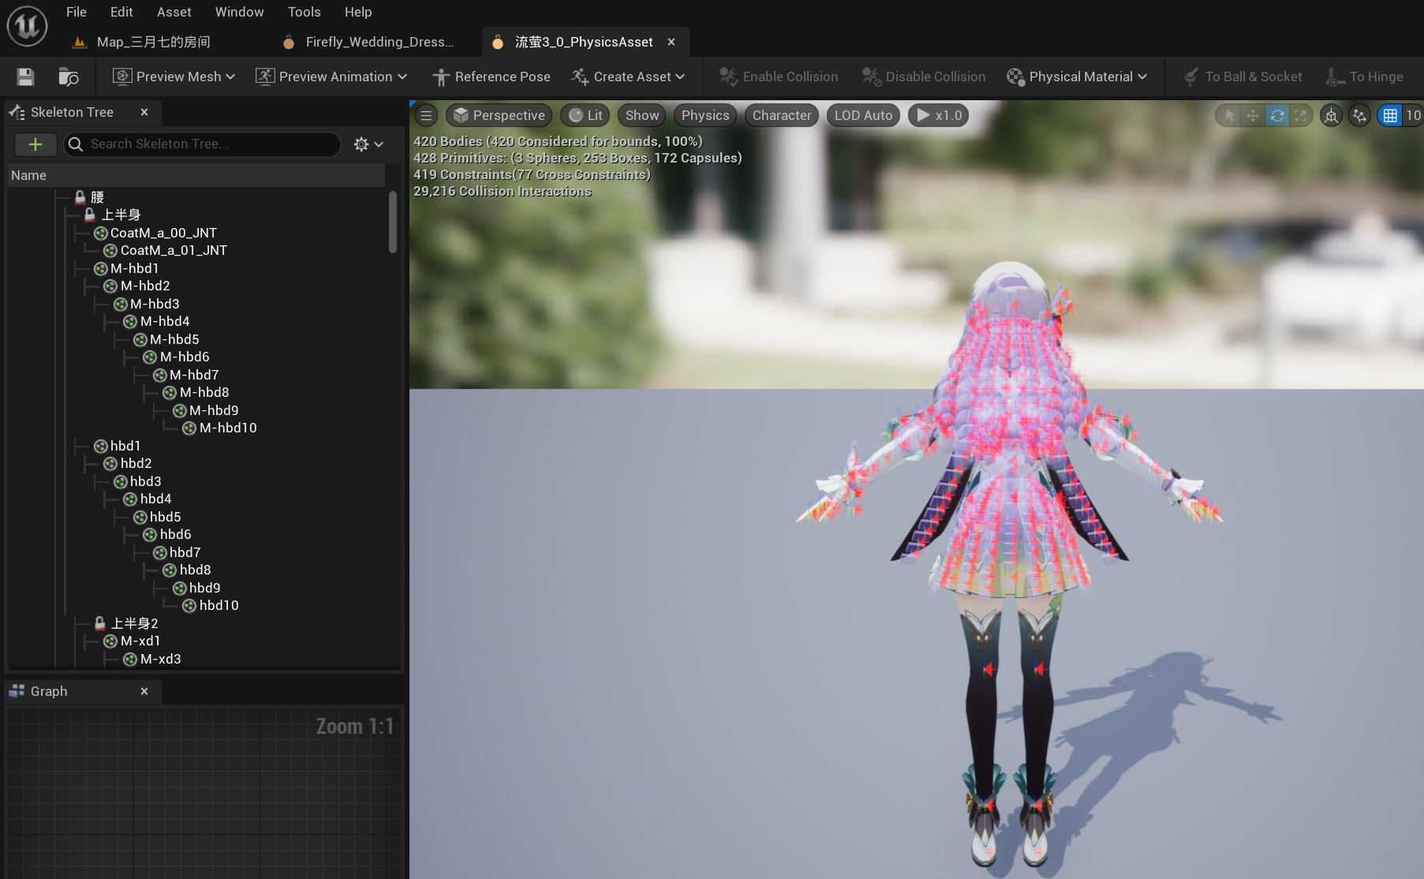Screen dimensions: 1424x879
Task: Open the LOD Auto menu
Action: [x=863, y=115]
